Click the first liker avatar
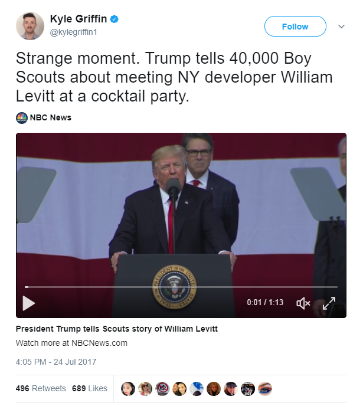Image resolution: width=363 pixels, height=406 pixels. click(127, 388)
